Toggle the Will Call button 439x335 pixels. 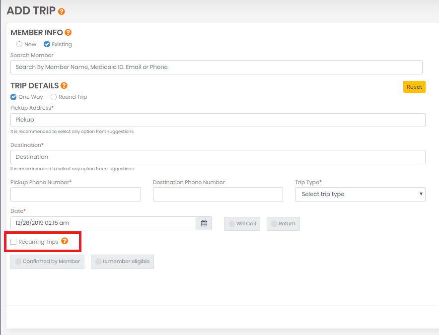coord(242,224)
